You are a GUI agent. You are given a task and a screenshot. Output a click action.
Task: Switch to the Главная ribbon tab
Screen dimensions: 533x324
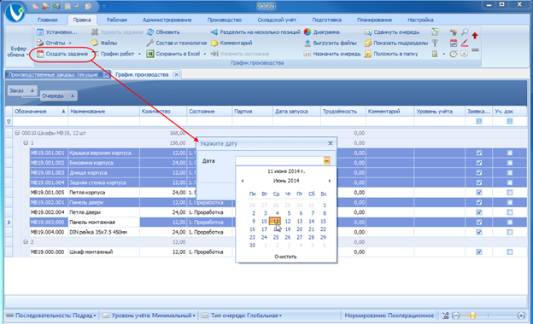click(x=47, y=20)
